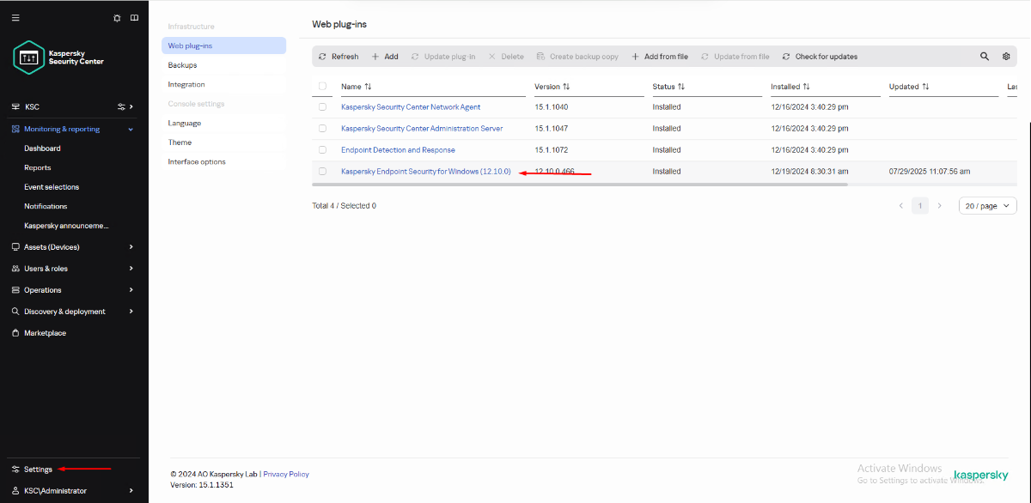Click the Kaspersky Security Center logo
The width and height of the screenshot is (1031, 503).
click(58, 58)
